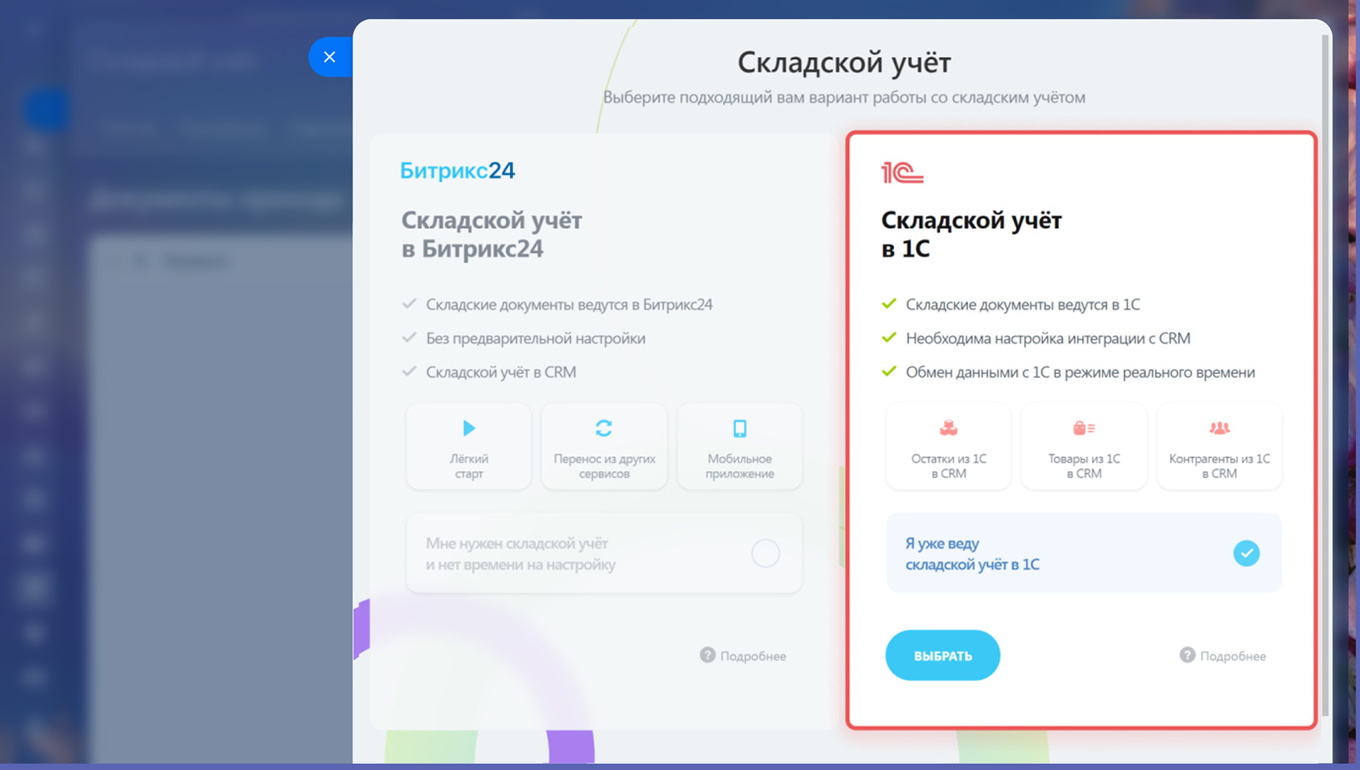The height and width of the screenshot is (770, 1360).
Task: Click the Товары из 1С в CRM icon
Action: (x=1084, y=428)
